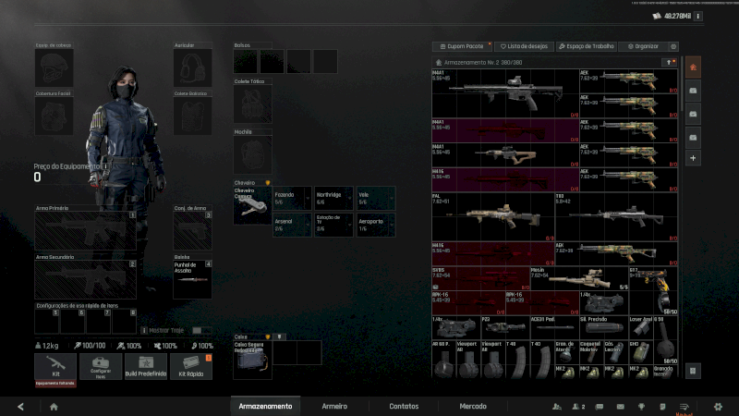
Task: Open the trophy icon in bottom bar
Action: tap(641, 406)
